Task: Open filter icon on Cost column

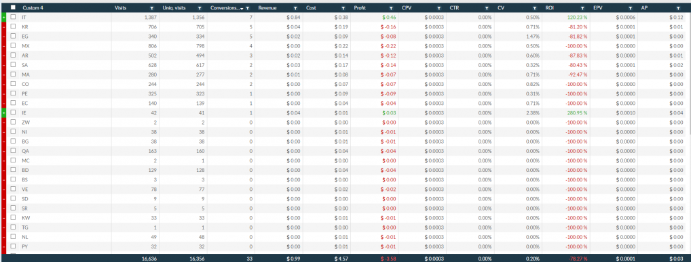Action: click(x=343, y=8)
